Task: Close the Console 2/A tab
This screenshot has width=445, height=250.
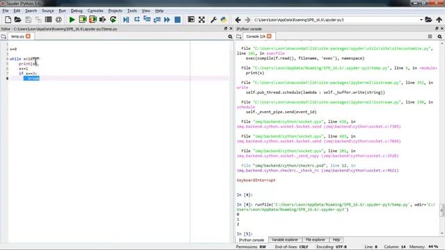Action: point(269,36)
